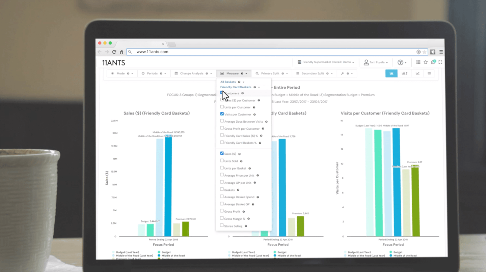Enable Units per Customer measure

pyautogui.click(x=222, y=107)
